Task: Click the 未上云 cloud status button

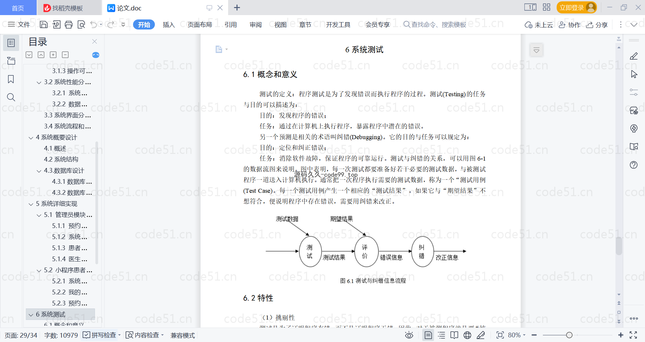Action: (x=539, y=25)
